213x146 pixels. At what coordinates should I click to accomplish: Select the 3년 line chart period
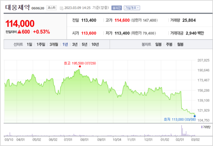pyautogui.click(x=75, y=44)
